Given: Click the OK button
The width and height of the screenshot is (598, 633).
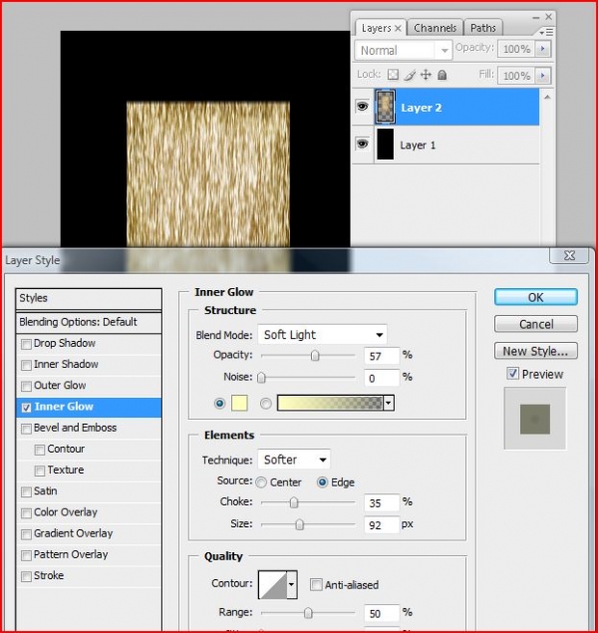Looking at the screenshot, I should (535, 297).
